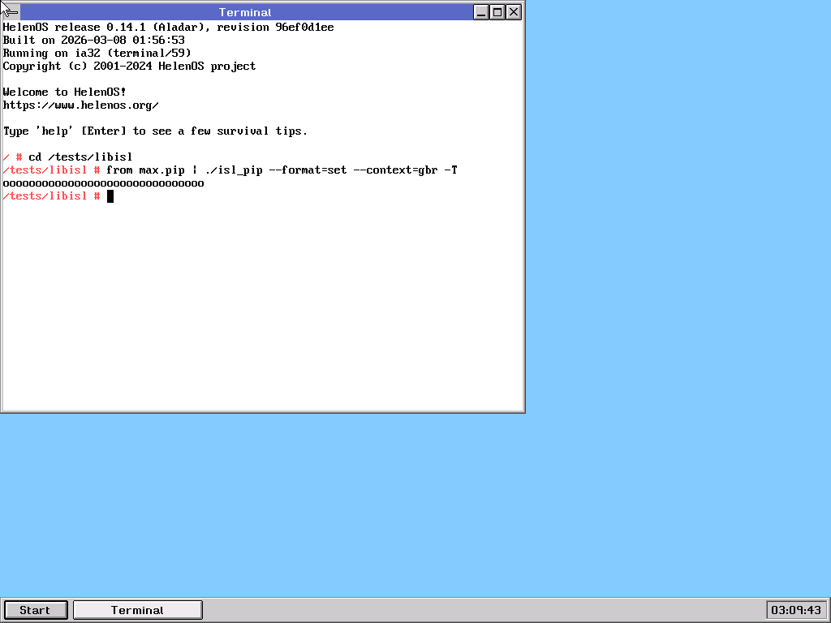Image resolution: width=831 pixels, height=623 pixels.
Task: Open the Start menu
Action: click(x=35, y=610)
